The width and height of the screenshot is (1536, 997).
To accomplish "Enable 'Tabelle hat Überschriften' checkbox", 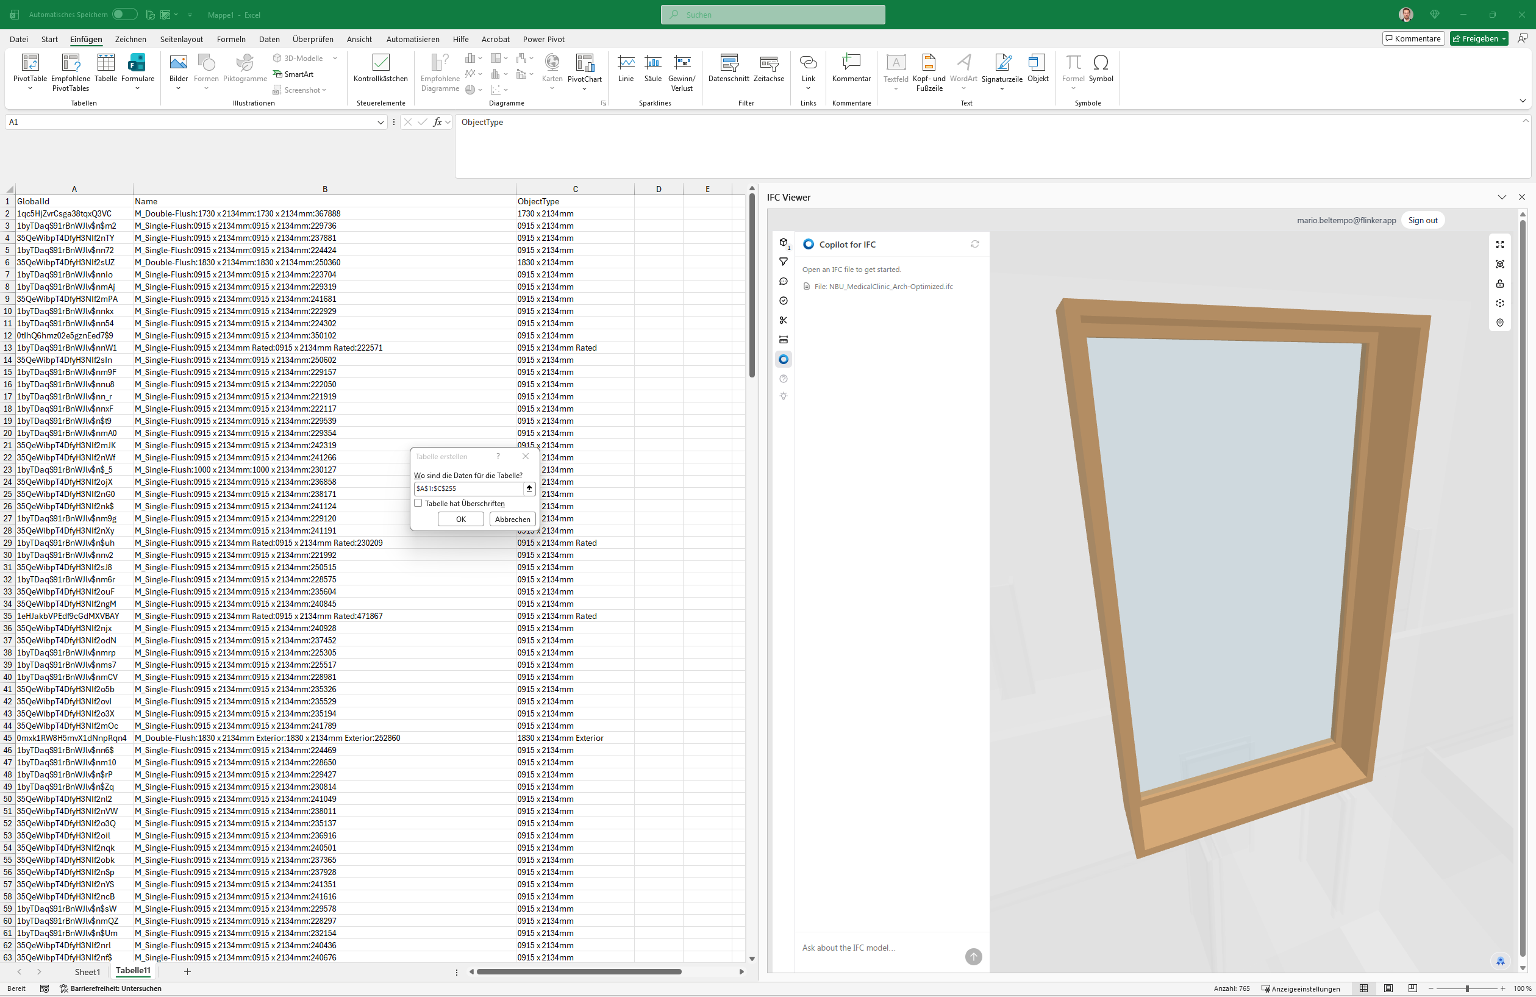I will click(418, 503).
